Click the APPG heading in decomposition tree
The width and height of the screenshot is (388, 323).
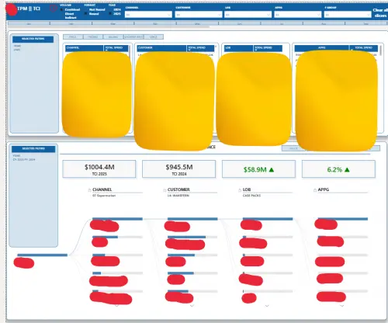(324, 189)
